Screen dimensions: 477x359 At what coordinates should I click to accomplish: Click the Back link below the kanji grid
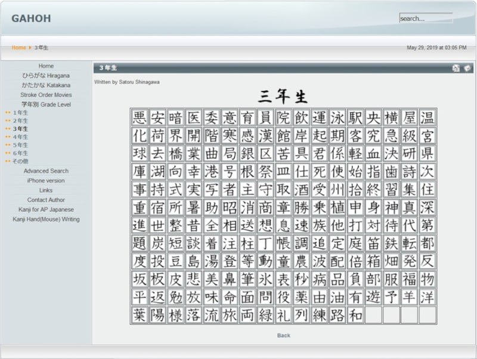pos(284,335)
